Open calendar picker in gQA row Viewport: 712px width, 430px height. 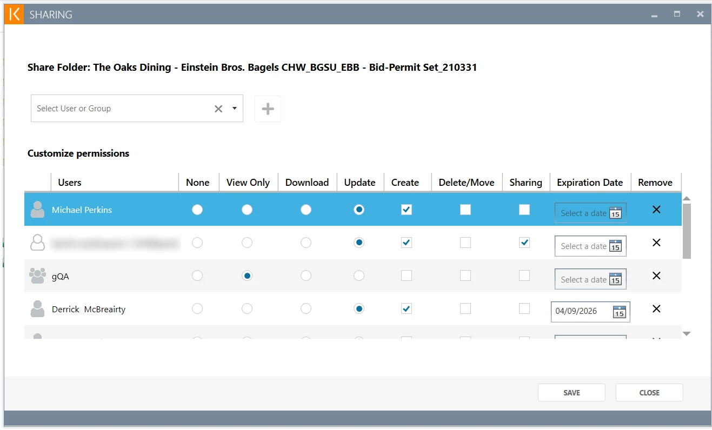[x=615, y=279]
